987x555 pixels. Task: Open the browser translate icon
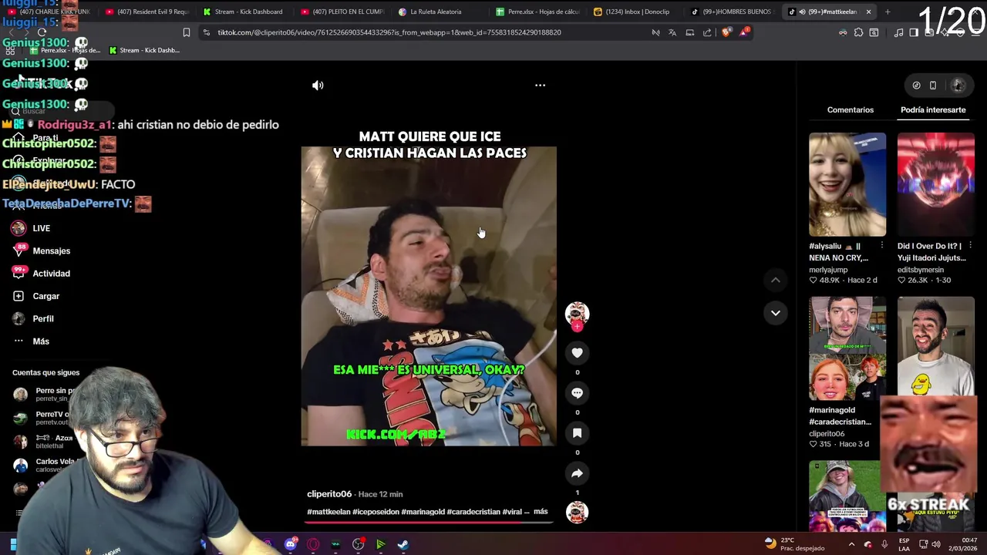click(672, 32)
